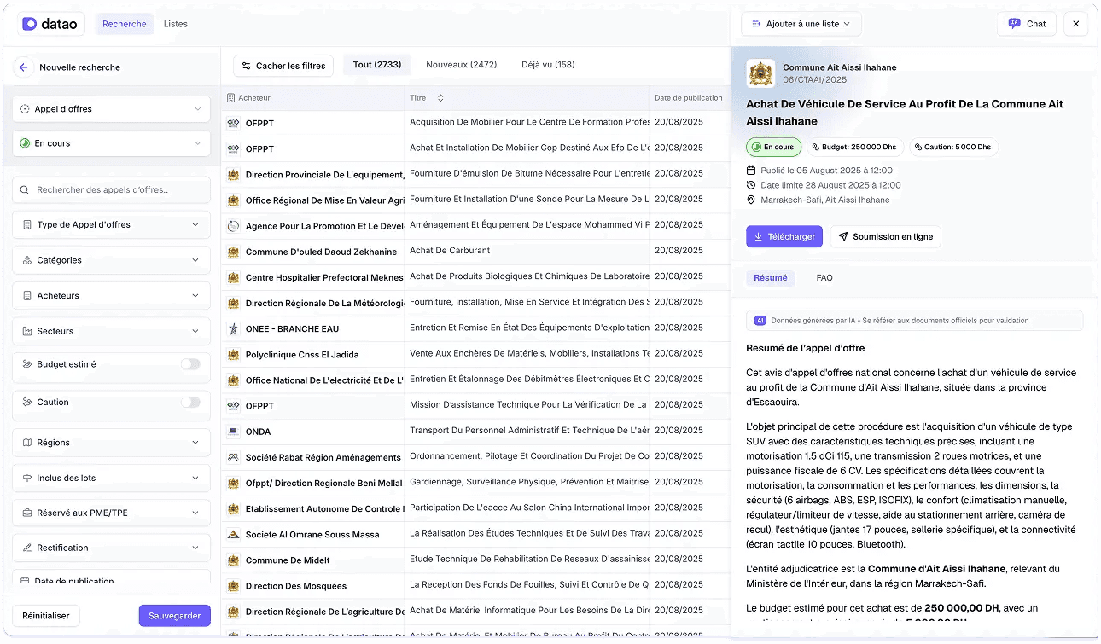Screen dimensions: 1101x644
Task: Enable the Budget estimé toggle
Action: click(190, 364)
